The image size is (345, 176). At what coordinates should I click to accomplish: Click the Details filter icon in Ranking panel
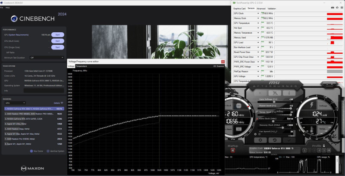[62, 103]
